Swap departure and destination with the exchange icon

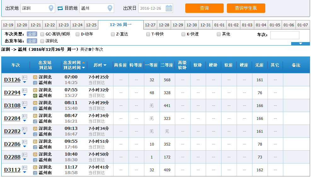click(60, 8)
